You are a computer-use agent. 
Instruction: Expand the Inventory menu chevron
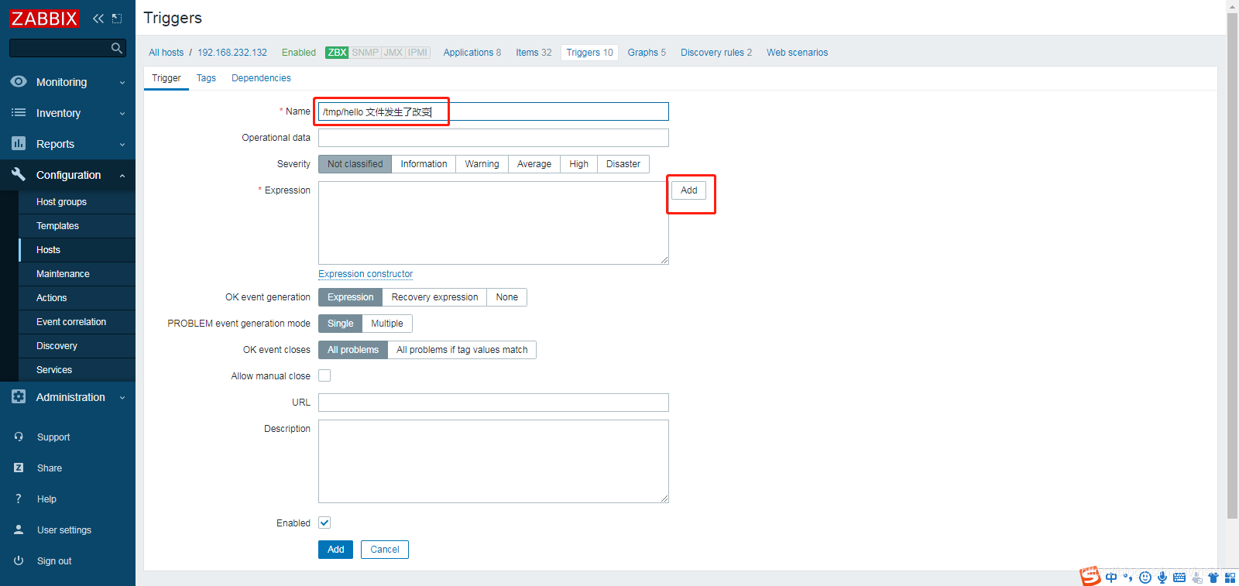(122, 113)
